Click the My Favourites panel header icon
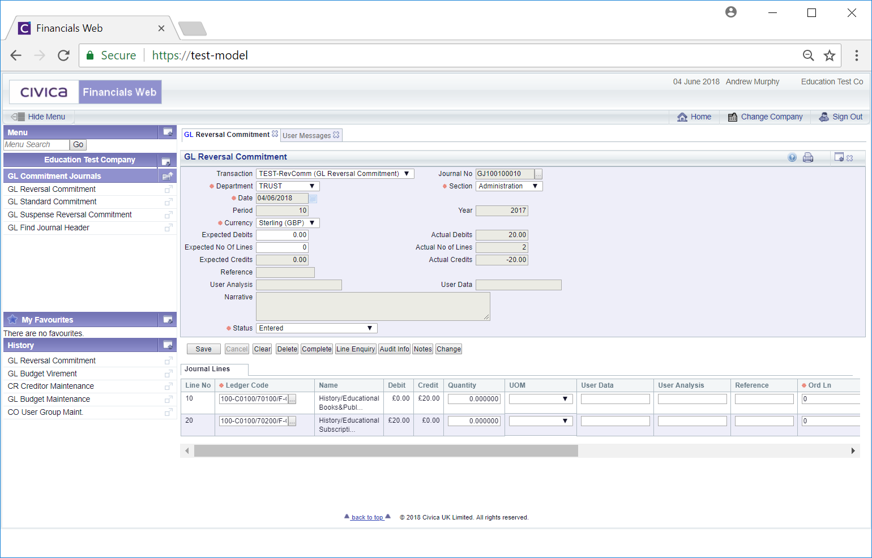The height and width of the screenshot is (558, 872). pos(168,320)
